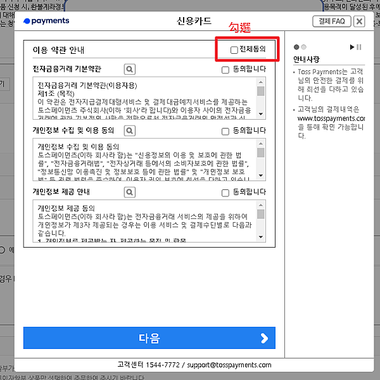Select the first notice slide dot
380x380 pixels.
coord(296,47)
